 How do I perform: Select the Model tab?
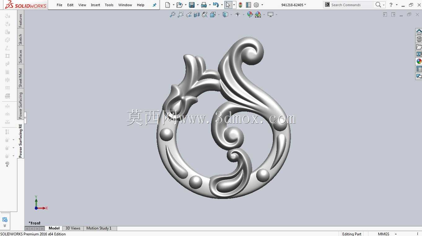(54, 228)
